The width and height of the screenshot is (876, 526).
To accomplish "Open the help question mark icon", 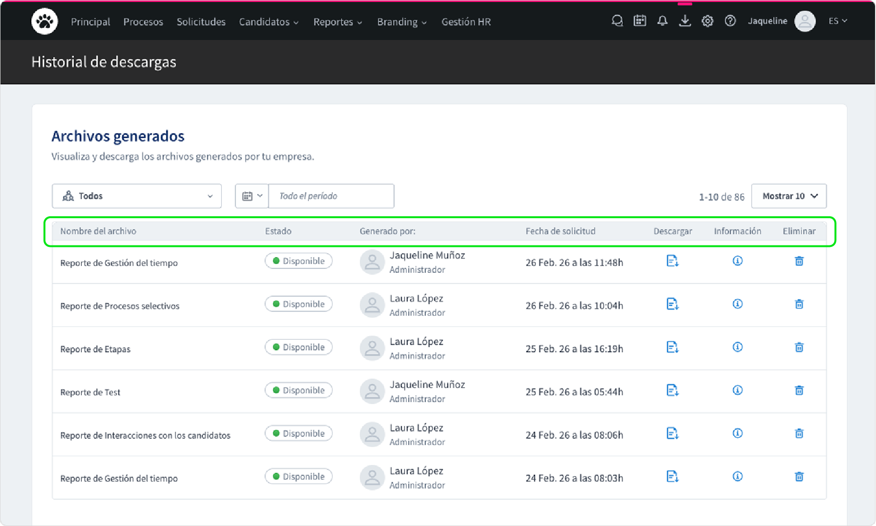I will pos(730,21).
